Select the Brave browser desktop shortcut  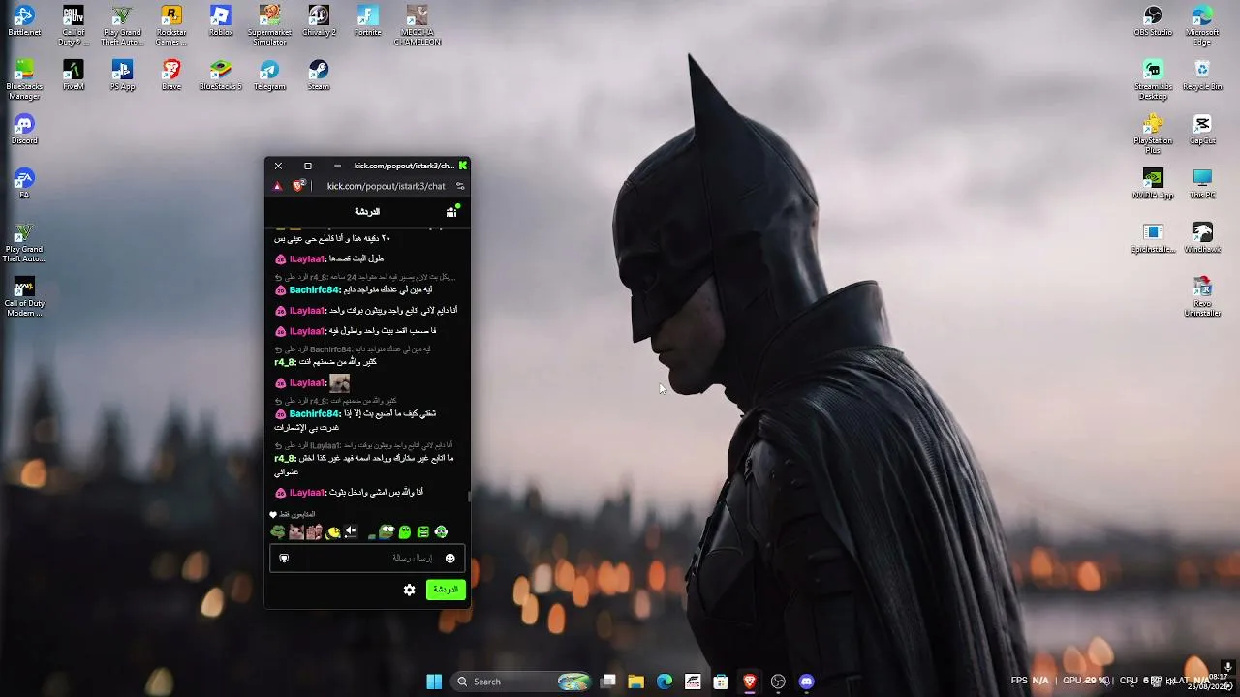171,76
